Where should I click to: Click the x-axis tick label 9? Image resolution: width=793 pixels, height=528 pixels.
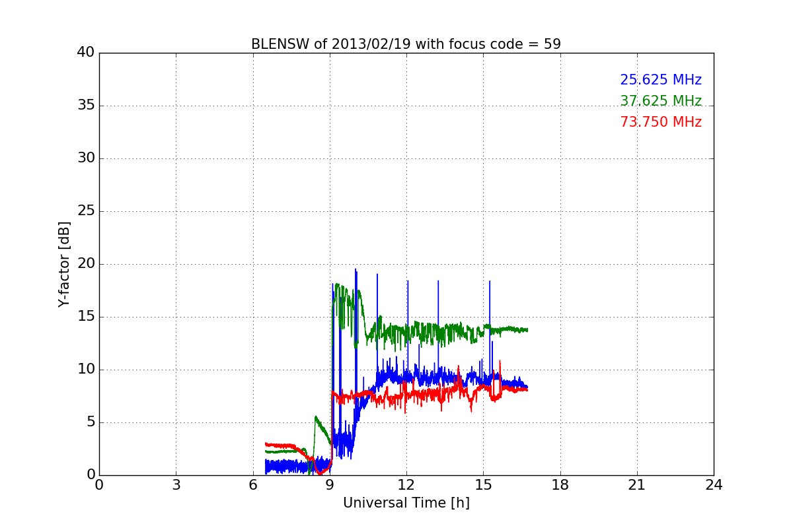(329, 484)
